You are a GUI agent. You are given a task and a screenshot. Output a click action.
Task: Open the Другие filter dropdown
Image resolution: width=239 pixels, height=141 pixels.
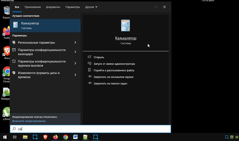tap(91, 7)
